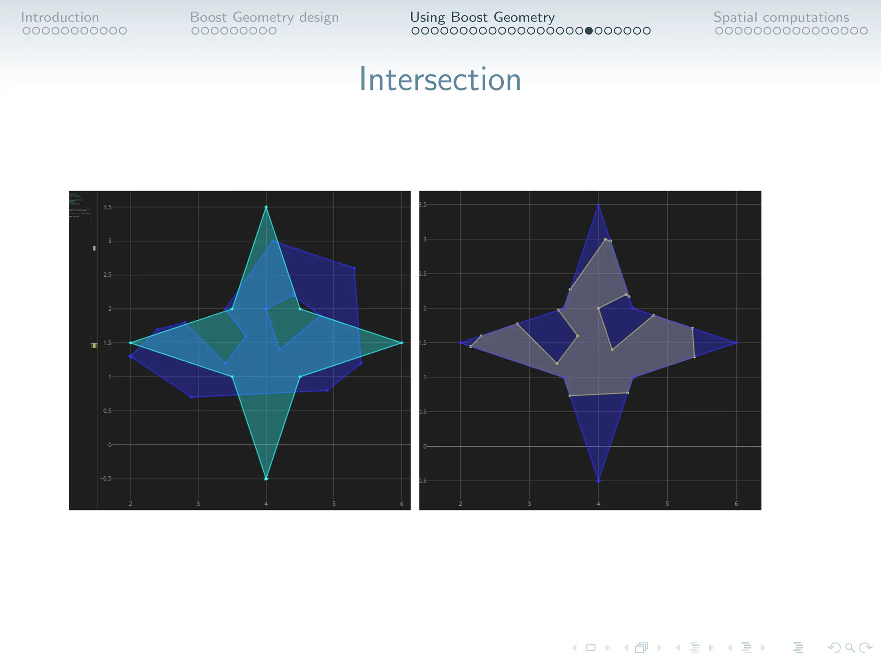881x661 pixels.
Task: Click the stacked frames navigation icon
Action: (x=641, y=648)
